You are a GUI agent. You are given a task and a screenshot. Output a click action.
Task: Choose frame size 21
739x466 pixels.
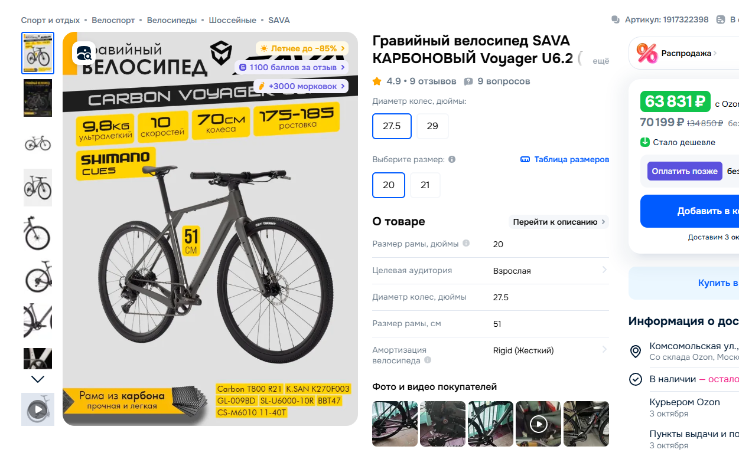(425, 185)
